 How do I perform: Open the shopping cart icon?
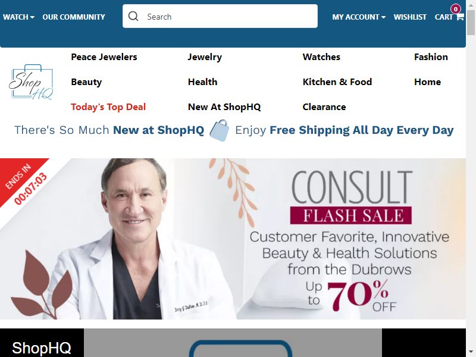click(460, 17)
